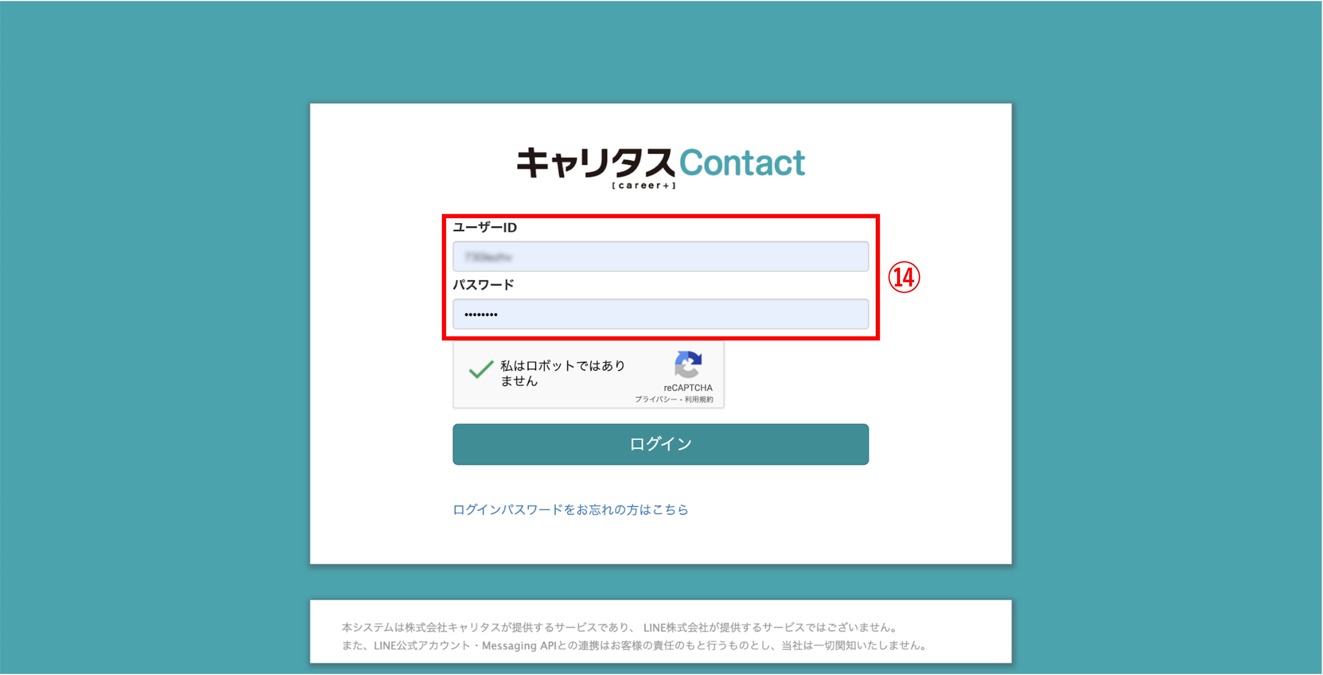Click the reCAPTCHA brand name text

point(688,388)
